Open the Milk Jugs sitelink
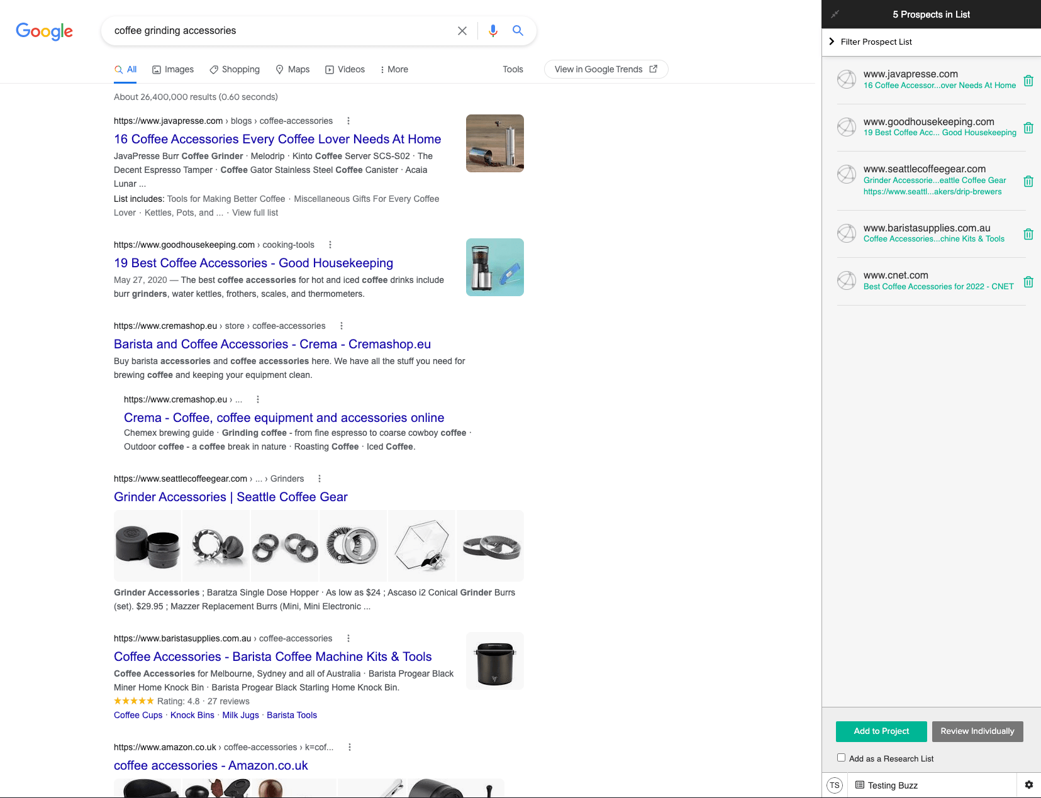This screenshot has height=798, width=1041. tap(240, 715)
